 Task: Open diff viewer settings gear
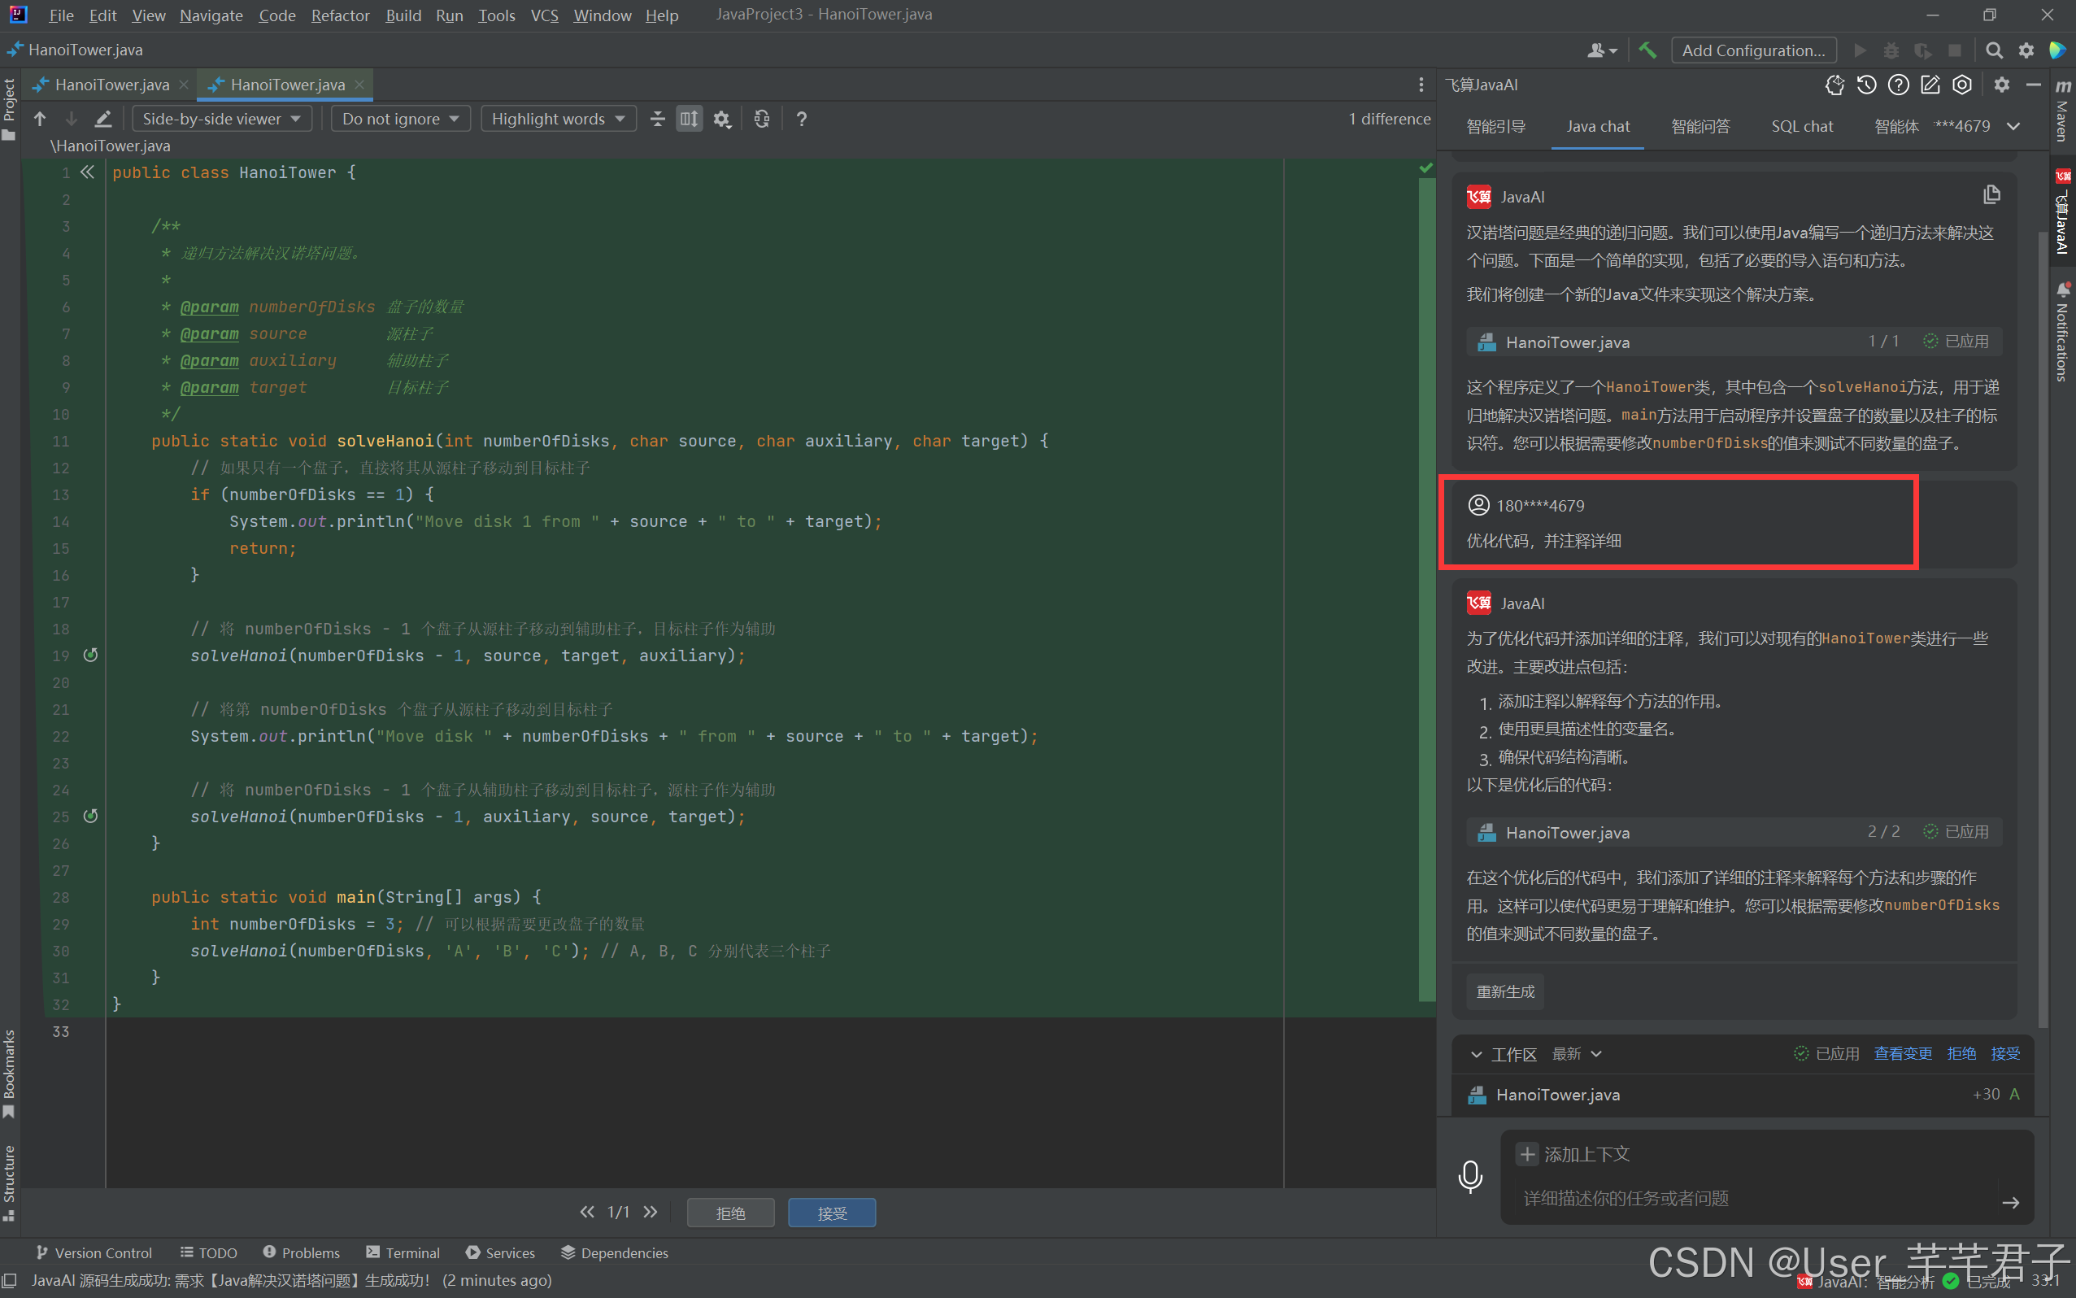point(722,119)
